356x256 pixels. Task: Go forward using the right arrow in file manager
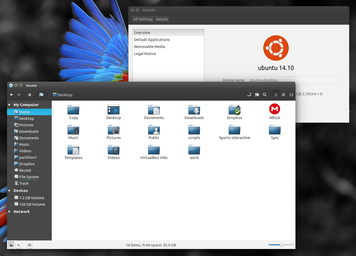tap(19, 95)
